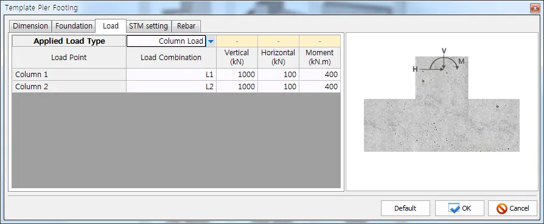Expand the Applied Load Type dropdown arrow
Image resolution: width=544 pixels, height=224 pixels.
pyautogui.click(x=211, y=41)
